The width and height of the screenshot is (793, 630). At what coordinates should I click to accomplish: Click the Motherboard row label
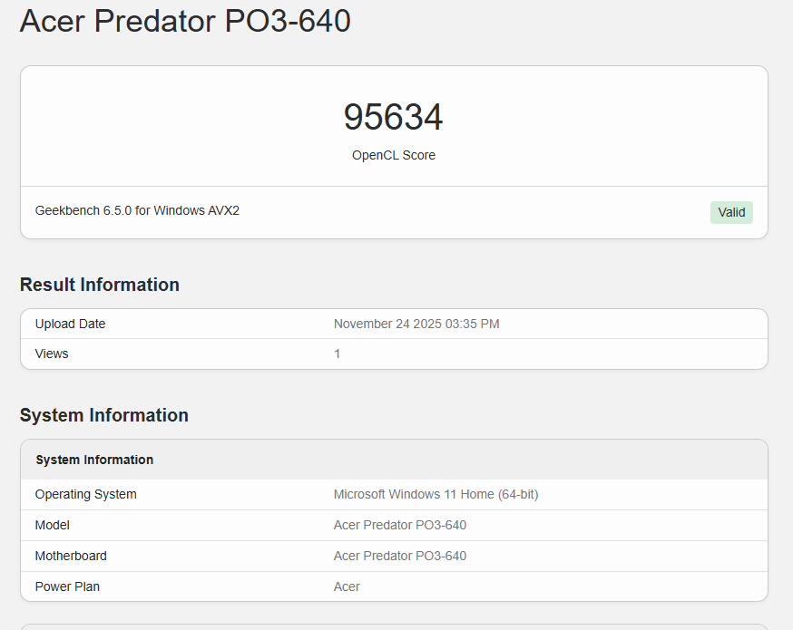click(71, 556)
